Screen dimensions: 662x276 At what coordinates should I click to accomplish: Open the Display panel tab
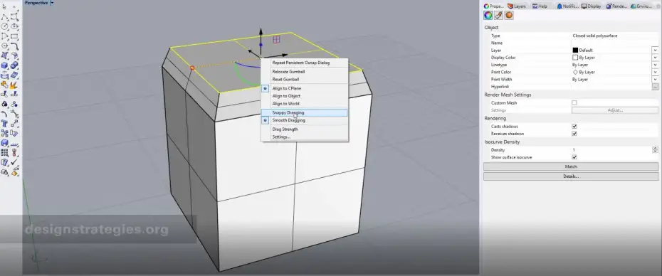click(592, 6)
